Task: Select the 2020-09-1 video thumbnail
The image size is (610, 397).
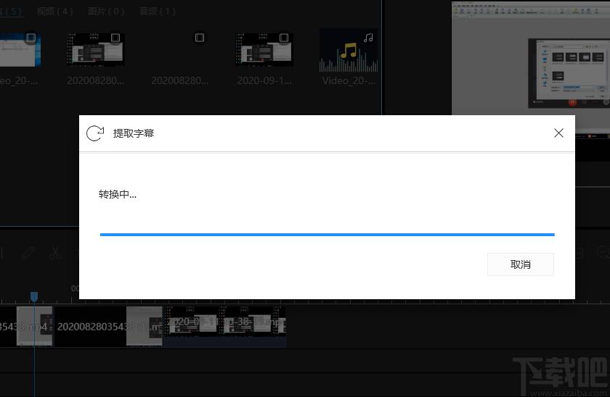Action: 263,51
